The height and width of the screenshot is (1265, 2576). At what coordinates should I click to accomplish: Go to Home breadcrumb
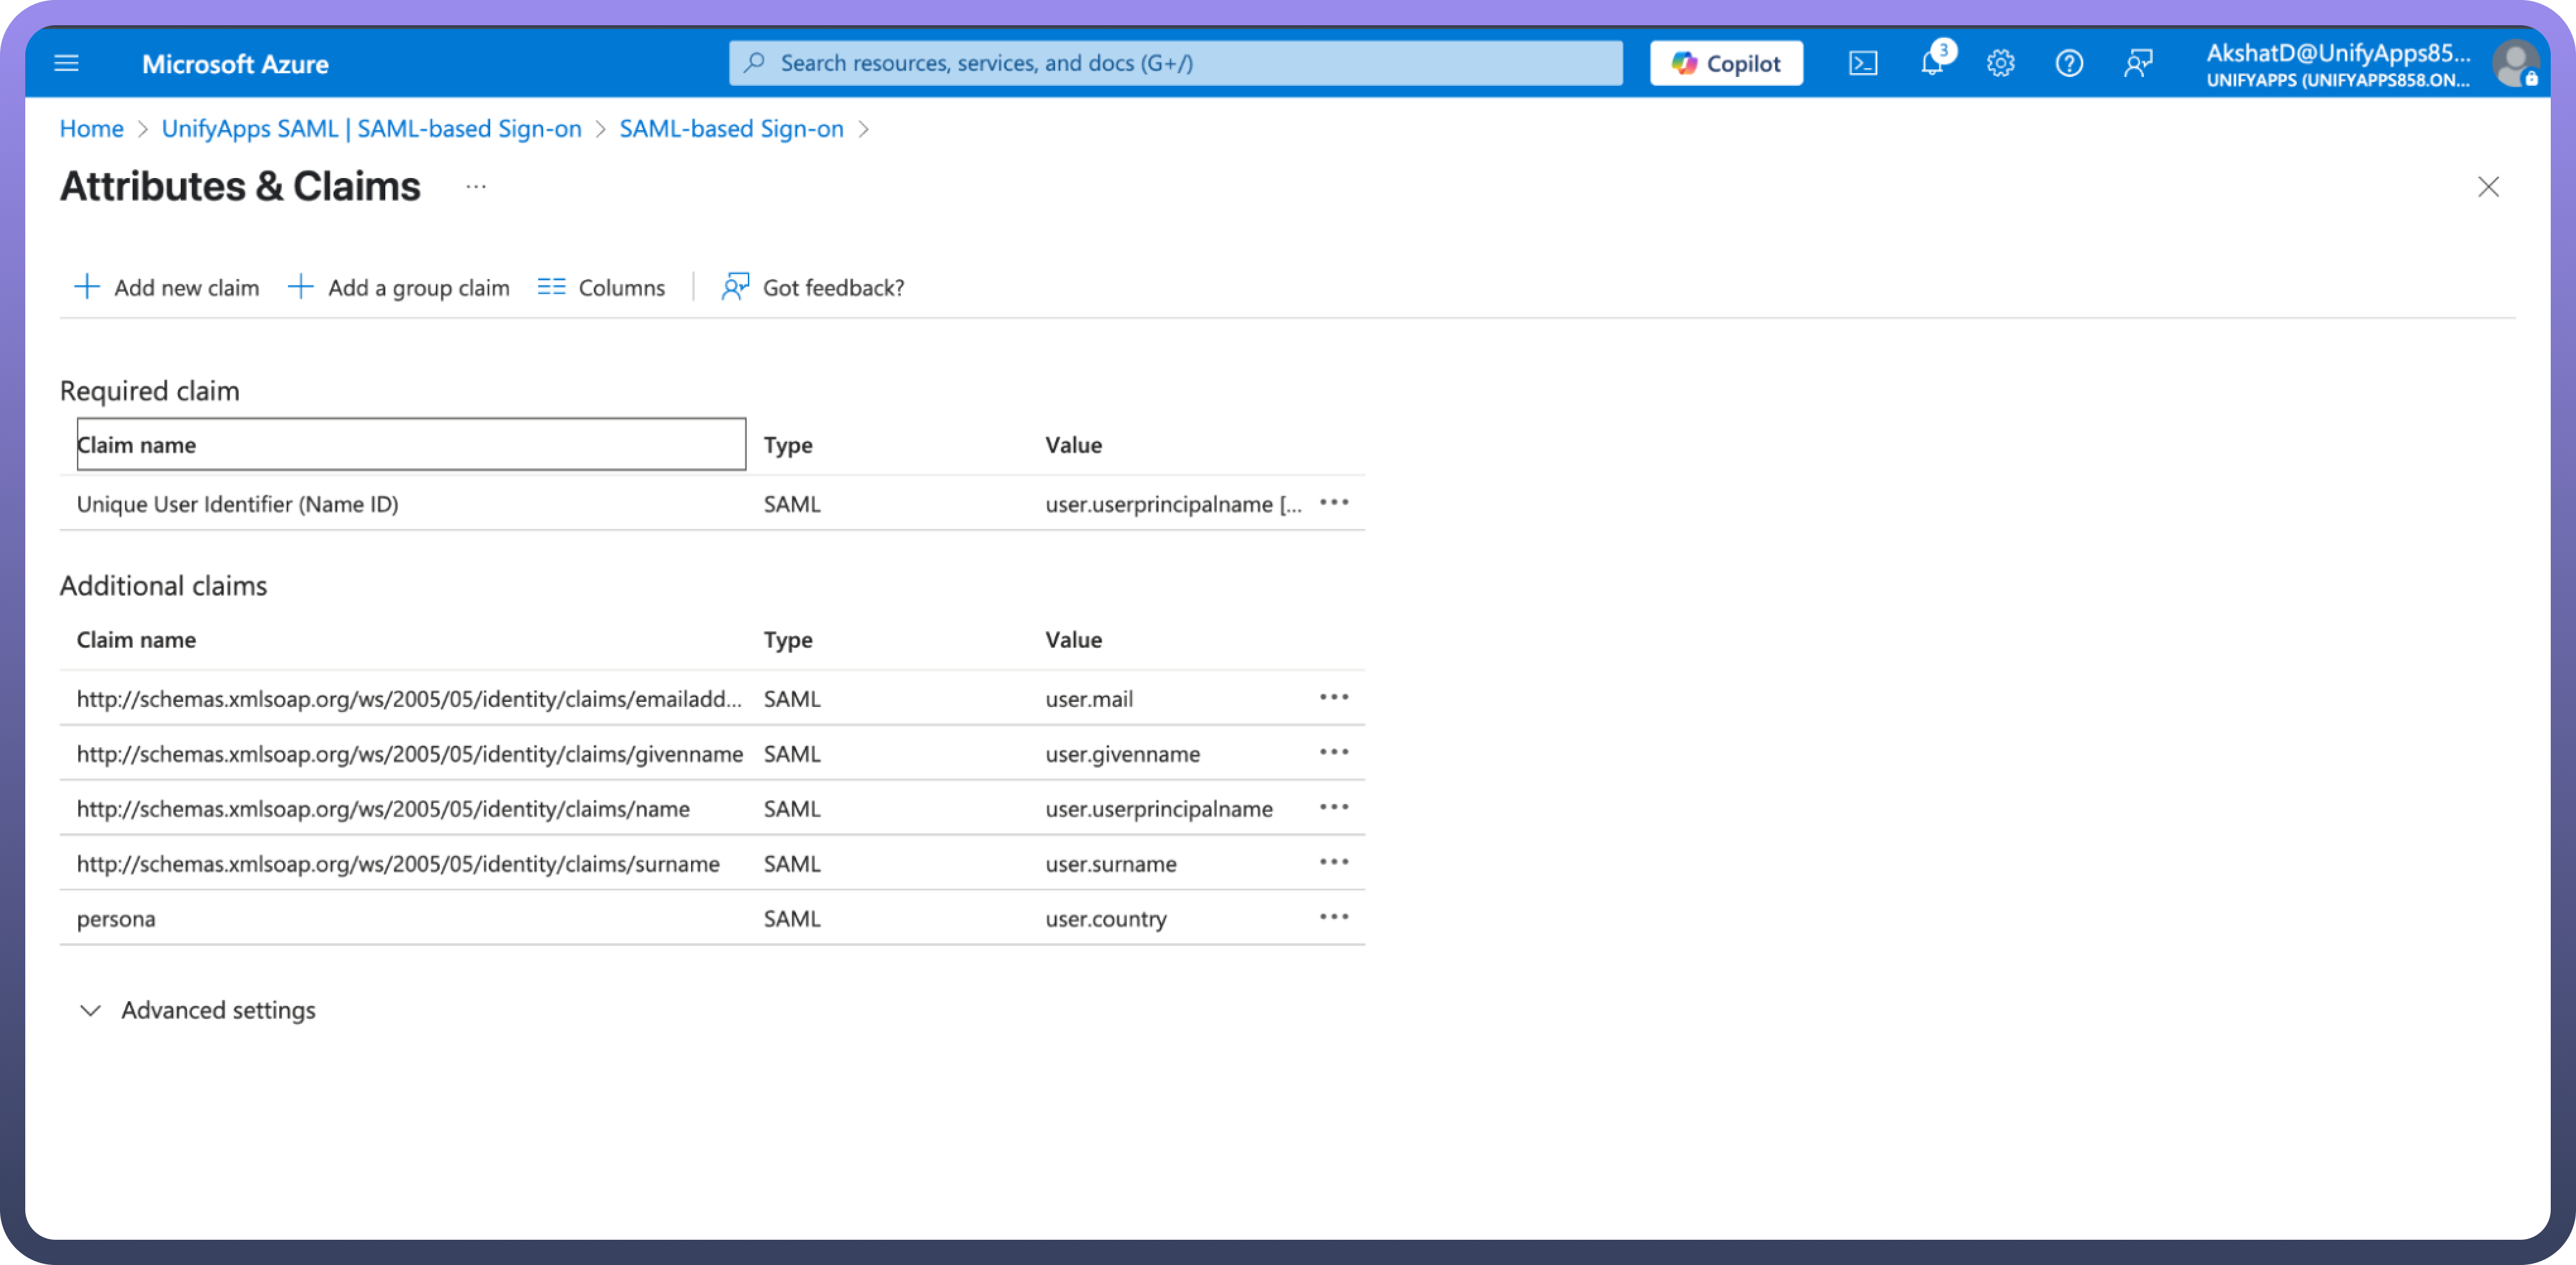[x=91, y=129]
